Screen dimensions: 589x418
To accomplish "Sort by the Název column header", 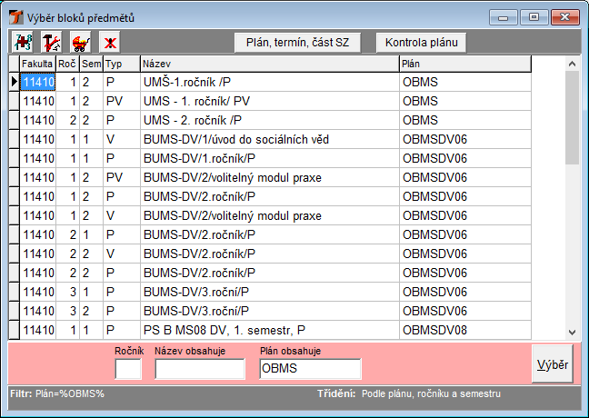I will [x=268, y=64].
